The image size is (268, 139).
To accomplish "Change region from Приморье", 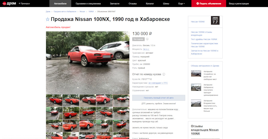I will pyautogui.click(x=24, y=4).
